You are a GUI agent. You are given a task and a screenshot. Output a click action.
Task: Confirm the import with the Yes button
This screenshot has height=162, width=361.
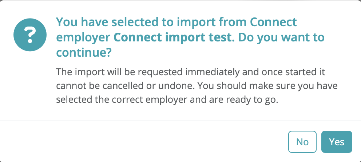(x=337, y=142)
